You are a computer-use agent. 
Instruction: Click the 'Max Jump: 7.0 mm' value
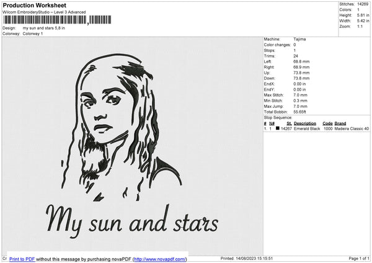point(300,106)
